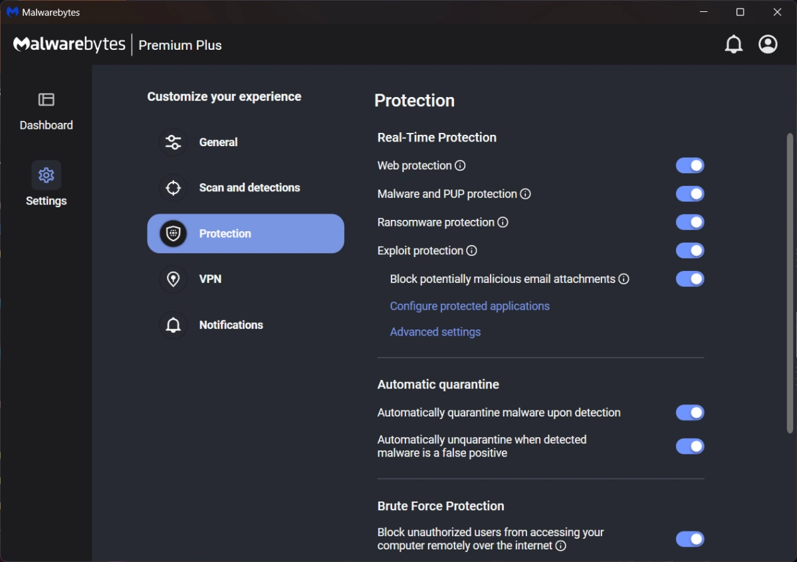This screenshot has height=562, width=797.
Task: Open Advanced settings link
Action: coord(435,332)
